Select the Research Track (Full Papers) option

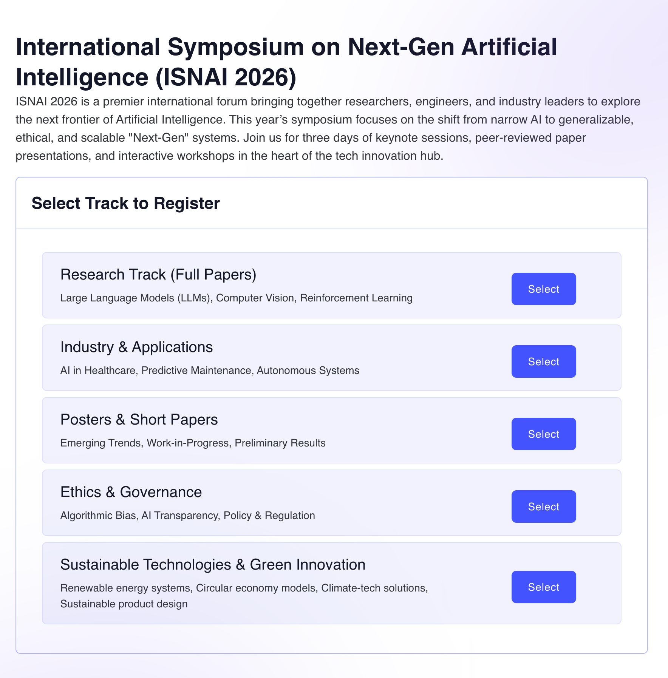click(543, 289)
